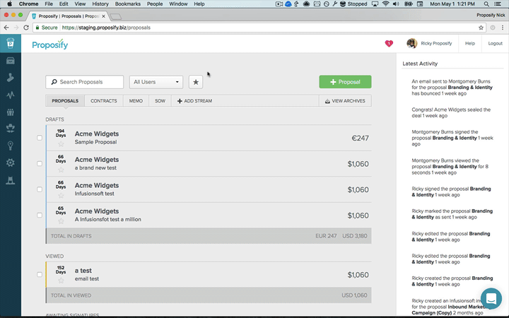Switch to the CONTRACTS tab
This screenshot has width=509, height=318.
(103, 101)
